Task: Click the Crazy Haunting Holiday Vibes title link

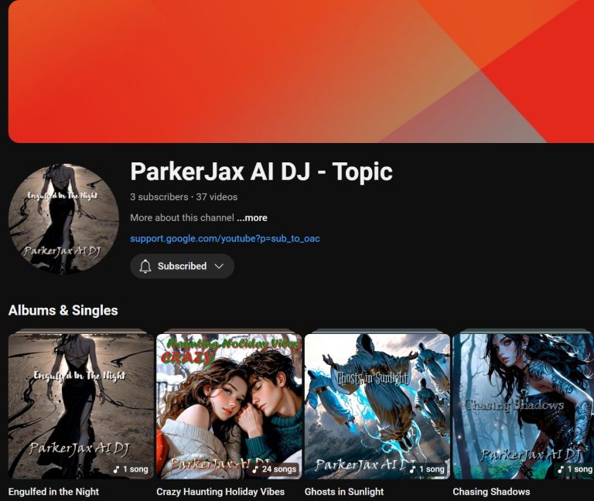Action: point(220,492)
